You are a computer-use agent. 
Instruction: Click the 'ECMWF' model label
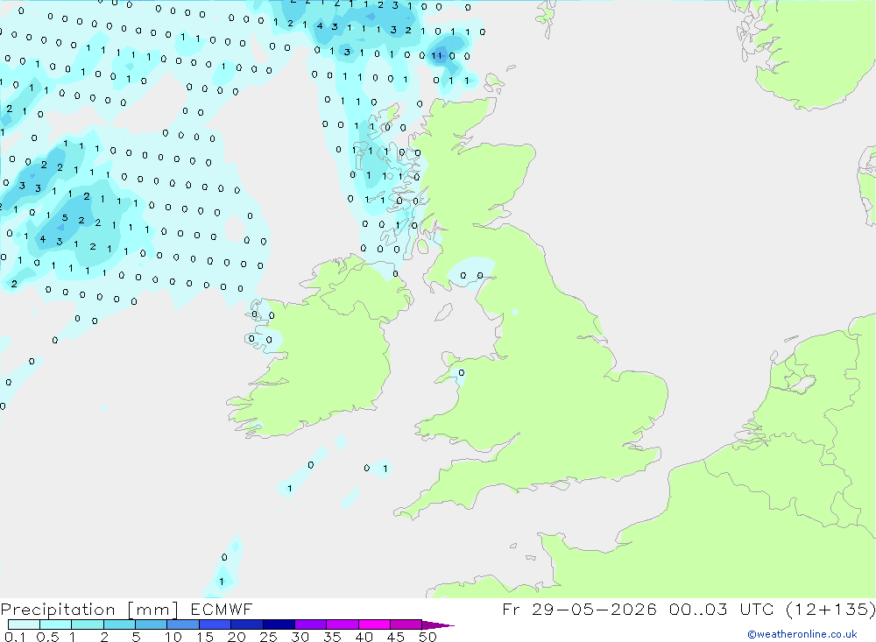point(222,610)
